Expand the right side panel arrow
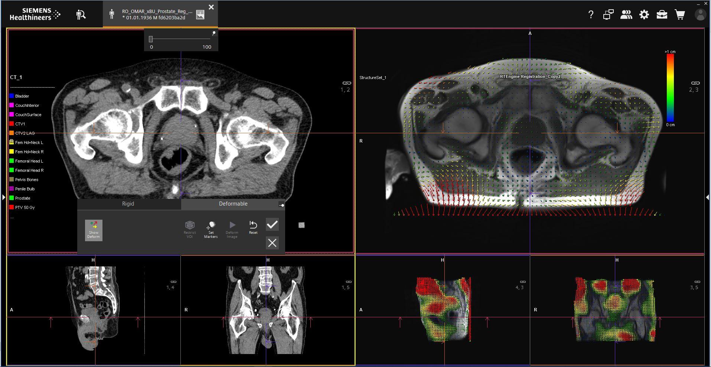The height and width of the screenshot is (367, 711). 708,197
